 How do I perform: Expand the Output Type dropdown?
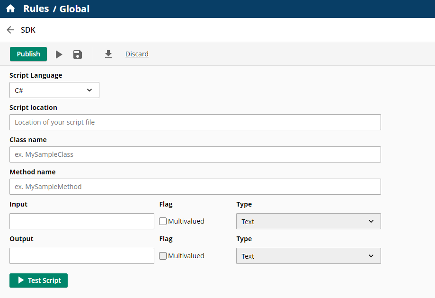click(x=308, y=256)
